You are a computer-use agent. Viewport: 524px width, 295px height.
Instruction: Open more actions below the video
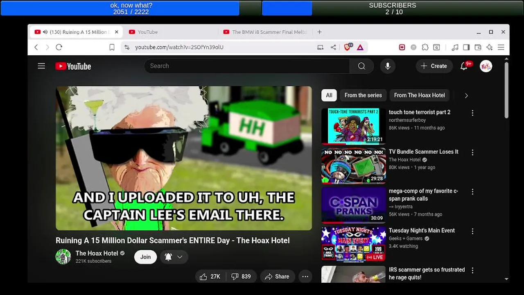(305, 277)
